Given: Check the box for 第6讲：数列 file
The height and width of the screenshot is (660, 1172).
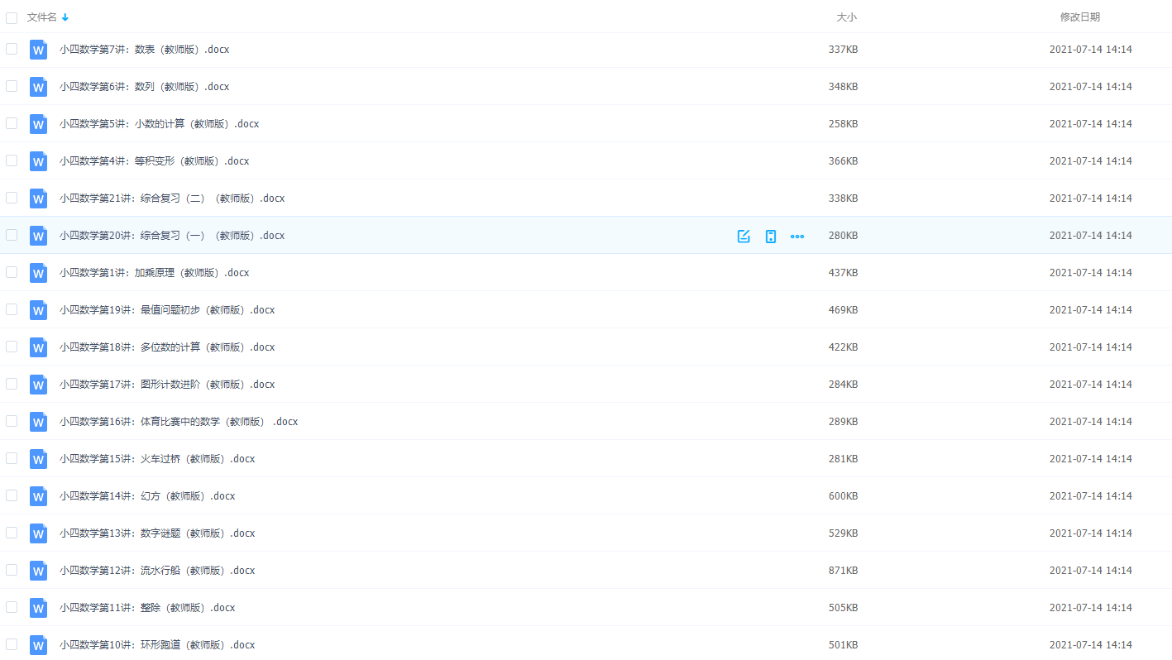Looking at the screenshot, I should tap(12, 86).
